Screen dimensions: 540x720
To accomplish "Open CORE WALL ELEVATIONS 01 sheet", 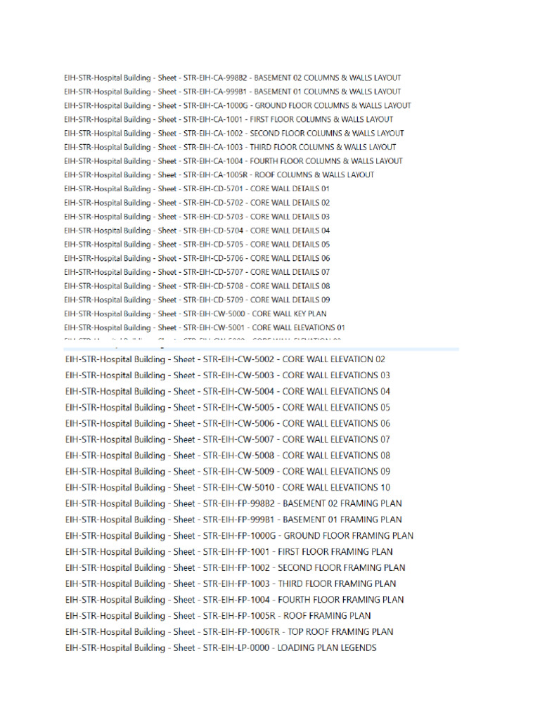I will click(x=205, y=328).
